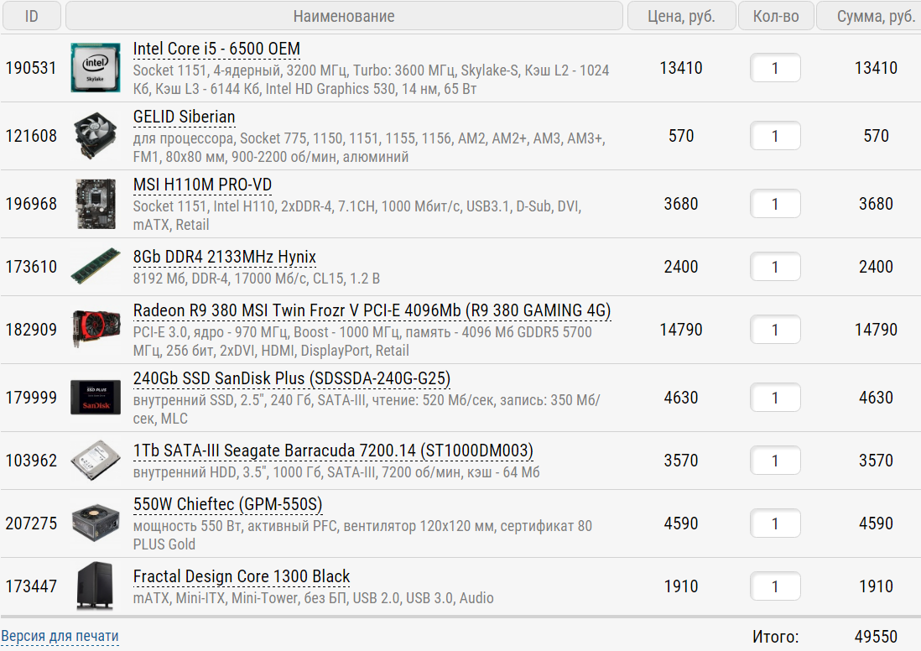
Task: Click the Сумма, руб. column header
Action: click(869, 16)
